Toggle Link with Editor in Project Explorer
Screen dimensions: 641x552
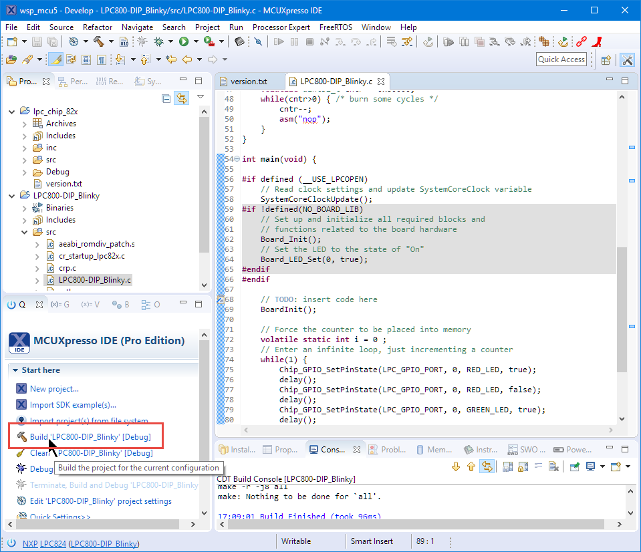(x=181, y=99)
